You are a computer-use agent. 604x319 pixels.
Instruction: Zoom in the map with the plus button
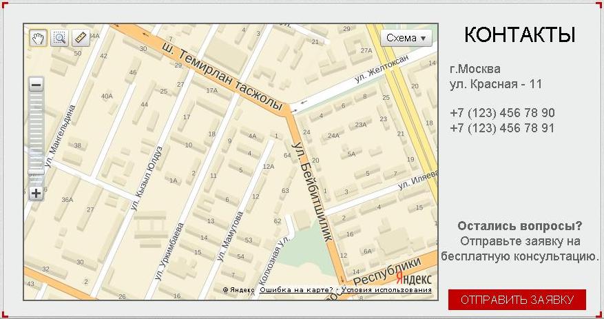[x=37, y=193]
